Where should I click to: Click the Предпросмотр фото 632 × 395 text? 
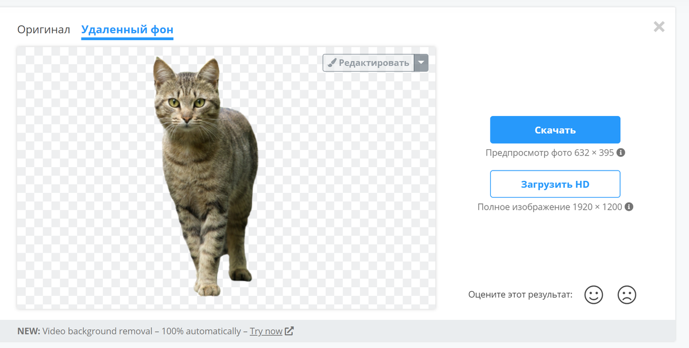tap(550, 153)
